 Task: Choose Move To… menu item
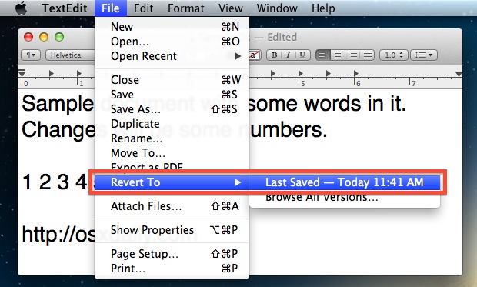click(x=172, y=153)
